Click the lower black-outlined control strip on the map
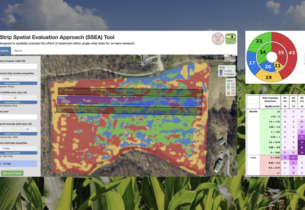The image size is (305, 210). coord(129,110)
